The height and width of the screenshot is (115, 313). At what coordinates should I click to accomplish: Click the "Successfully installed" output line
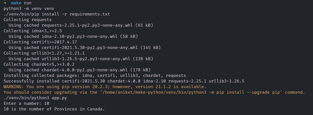[x=124, y=81]
